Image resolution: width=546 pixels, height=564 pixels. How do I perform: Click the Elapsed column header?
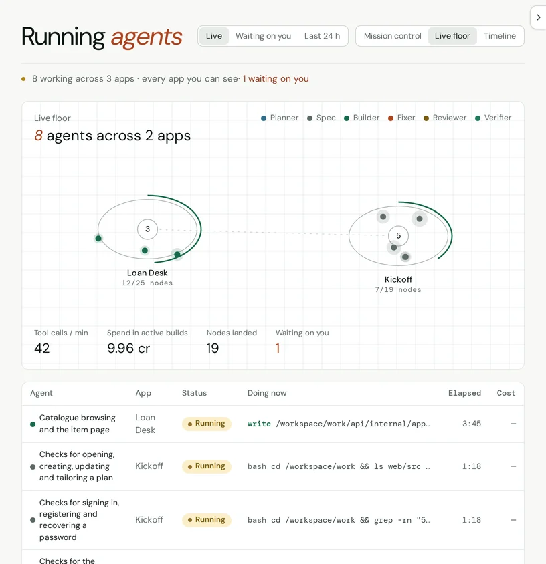[464, 393]
